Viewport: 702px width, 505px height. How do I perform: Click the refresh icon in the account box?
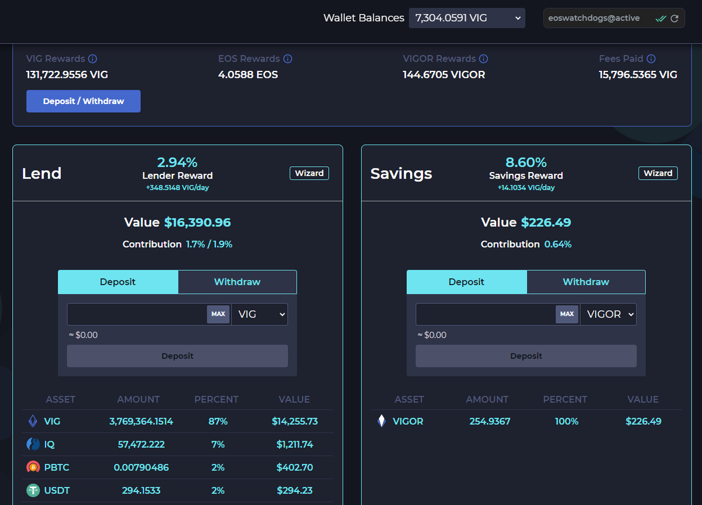pyautogui.click(x=675, y=18)
